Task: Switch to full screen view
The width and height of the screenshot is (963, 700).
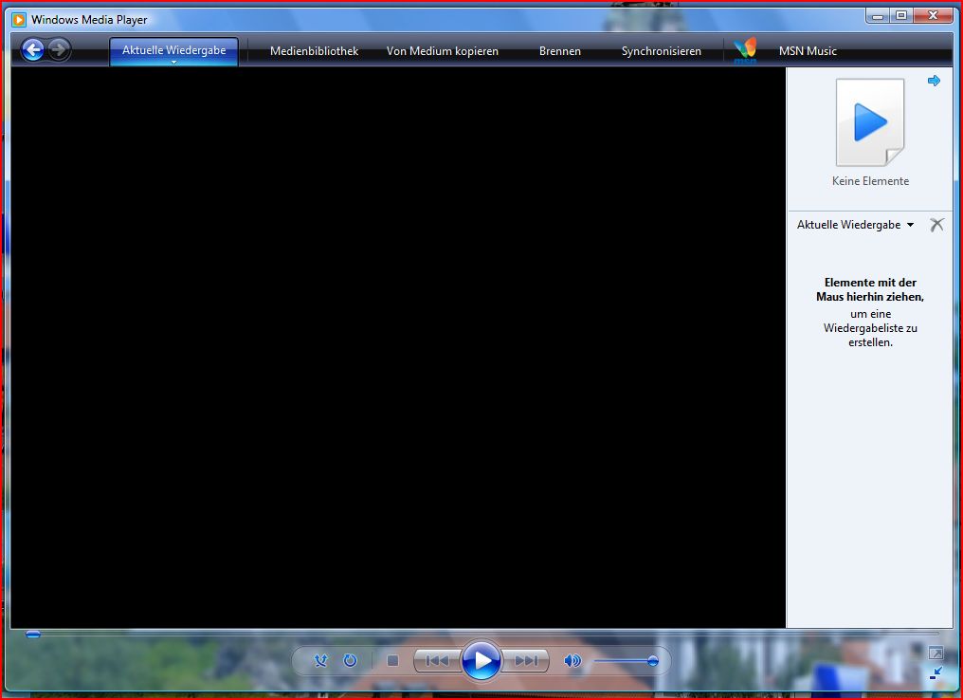Action: [936, 653]
